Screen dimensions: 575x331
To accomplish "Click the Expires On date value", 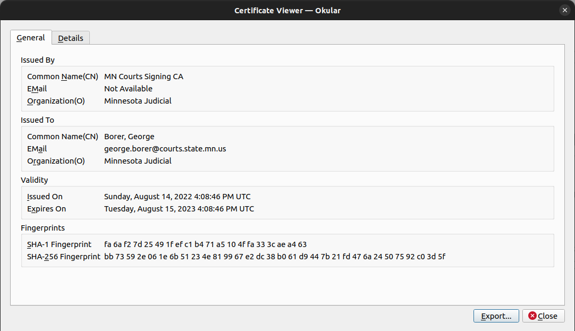I will pyautogui.click(x=179, y=209).
